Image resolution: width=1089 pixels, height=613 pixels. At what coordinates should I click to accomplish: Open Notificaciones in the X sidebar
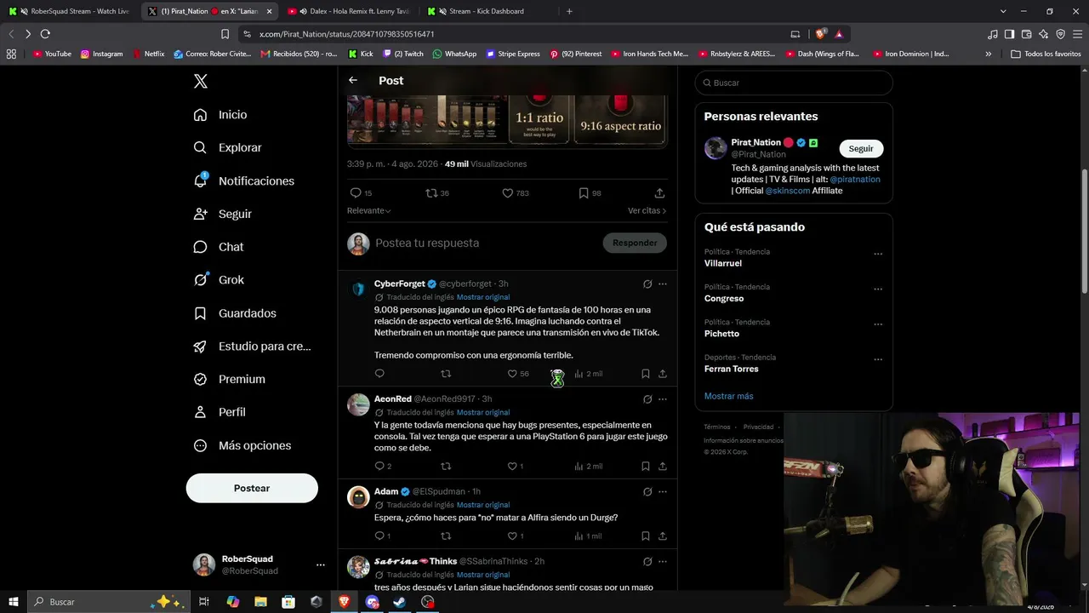coord(244,180)
